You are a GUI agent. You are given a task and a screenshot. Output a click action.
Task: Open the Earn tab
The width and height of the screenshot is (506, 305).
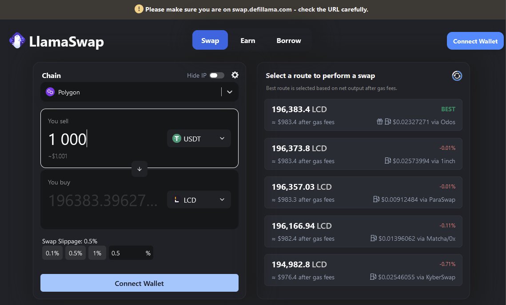(248, 41)
